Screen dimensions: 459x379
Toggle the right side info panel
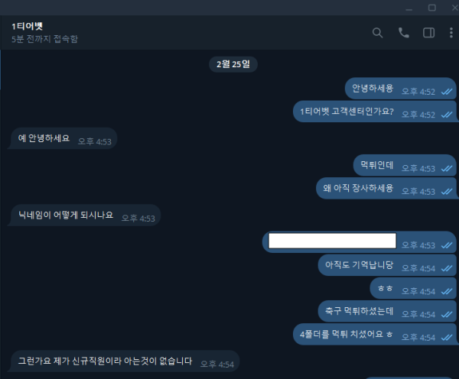[428, 33]
